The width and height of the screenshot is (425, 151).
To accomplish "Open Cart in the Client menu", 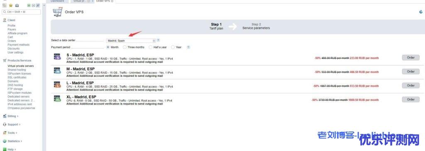I will tap(10, 37).
